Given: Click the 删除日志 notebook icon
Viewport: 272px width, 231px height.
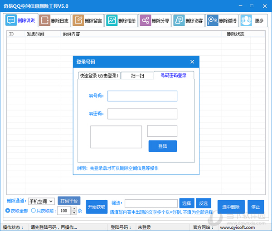Looking at the screenshot, I should [x=44, y=20].
